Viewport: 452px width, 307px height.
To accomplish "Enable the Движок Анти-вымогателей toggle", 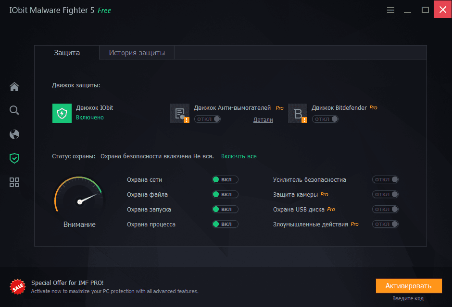I will click(208, 119).
